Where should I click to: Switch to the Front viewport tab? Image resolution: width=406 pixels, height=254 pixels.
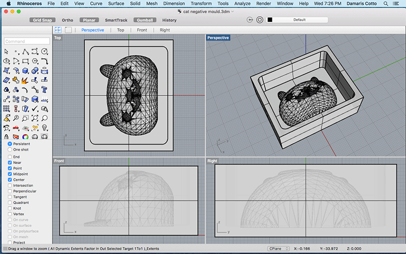(x=142, y=30)
